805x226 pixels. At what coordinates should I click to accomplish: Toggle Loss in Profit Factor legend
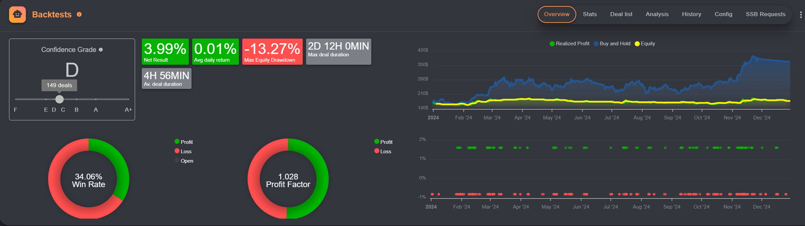point(383,151)
